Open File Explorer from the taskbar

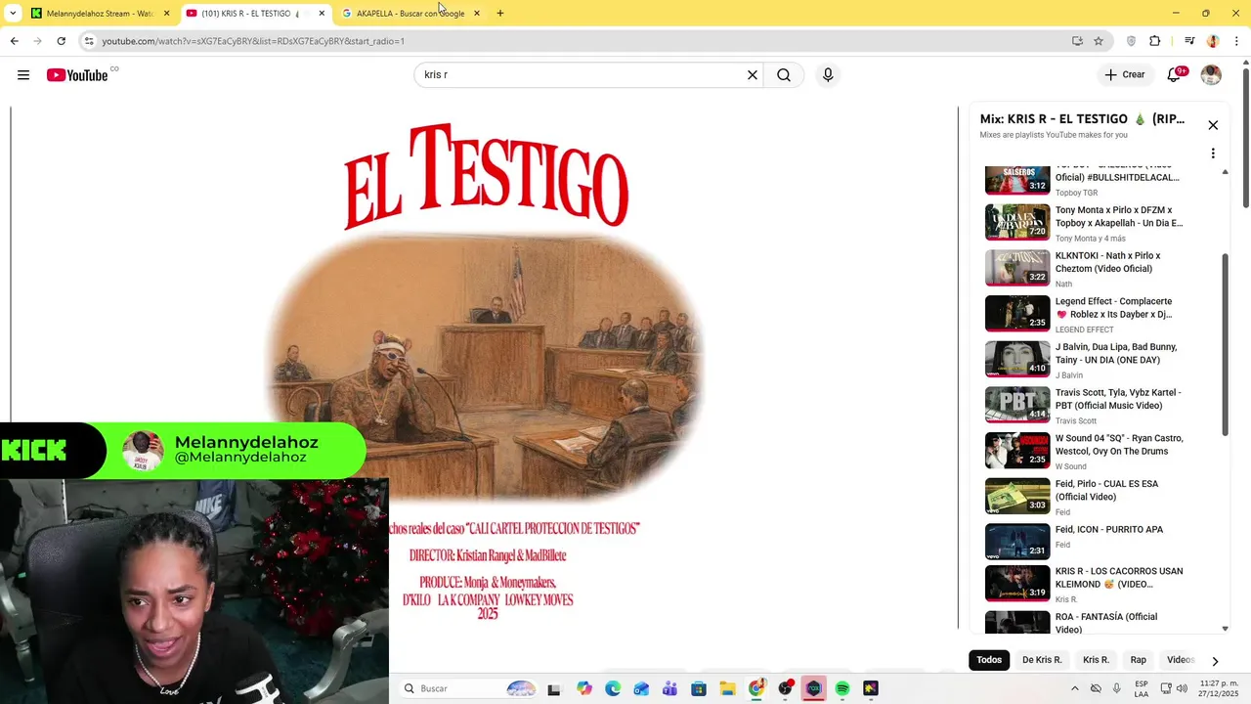[x=727, y=688]
